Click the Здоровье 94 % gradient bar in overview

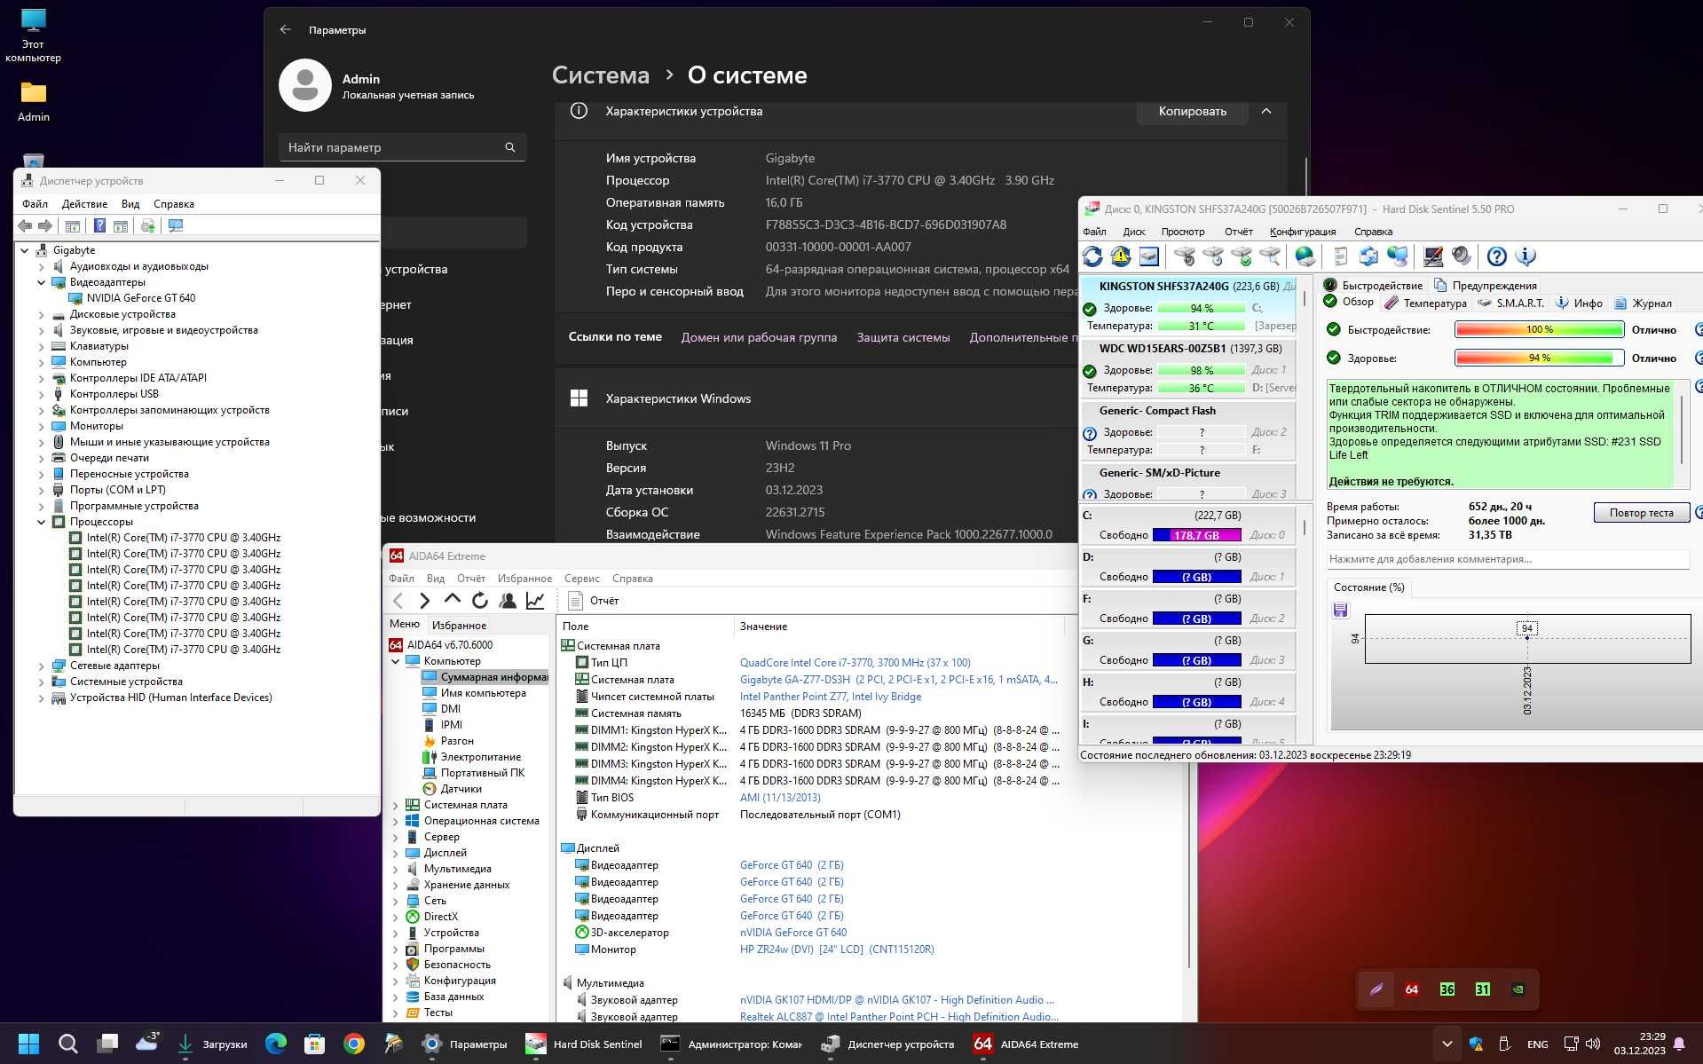pyautogui.click(x=1539, y=359)
